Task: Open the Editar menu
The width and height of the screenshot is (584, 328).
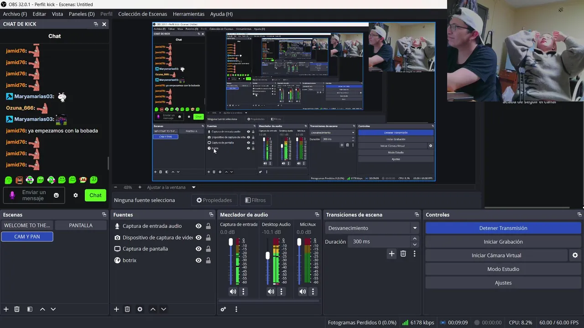Action: [x=39, y=14]
